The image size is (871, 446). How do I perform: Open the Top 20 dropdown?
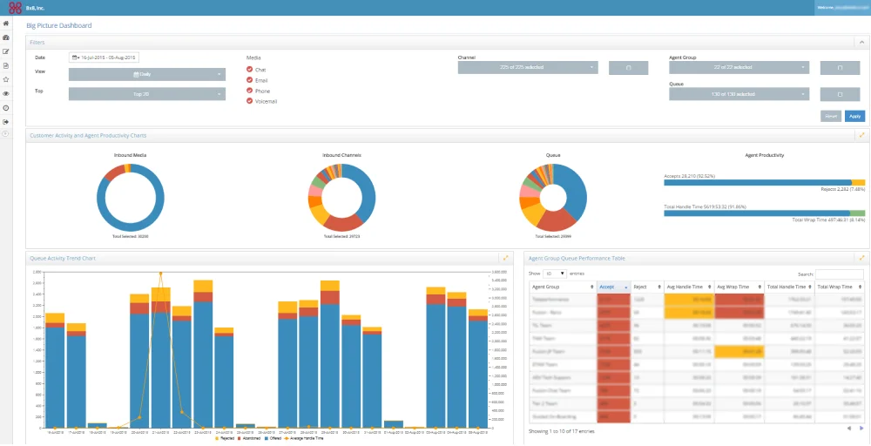click(x=147, y=94)
